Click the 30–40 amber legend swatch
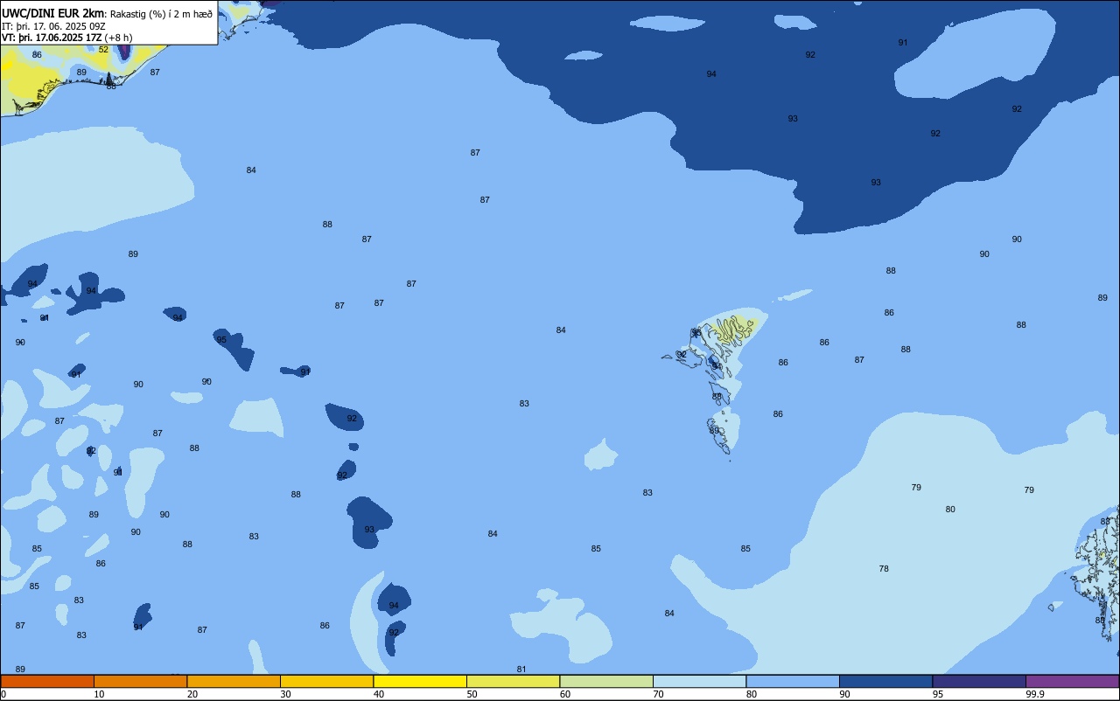 coord(326,681)
